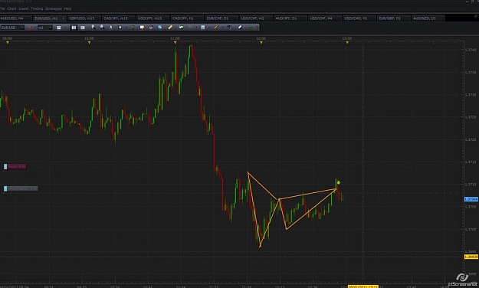Switch to the USD/CHF, m5 chart tab
This screenshot has height=288, width=479.
click(256, 18)
